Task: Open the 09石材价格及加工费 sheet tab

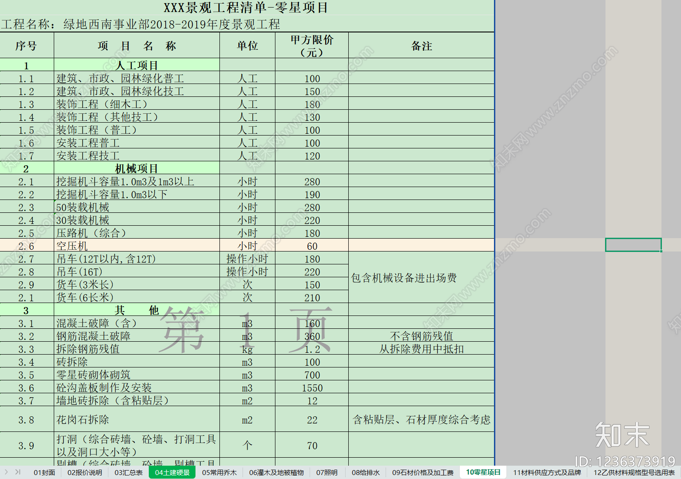Action: click(423, 472)
